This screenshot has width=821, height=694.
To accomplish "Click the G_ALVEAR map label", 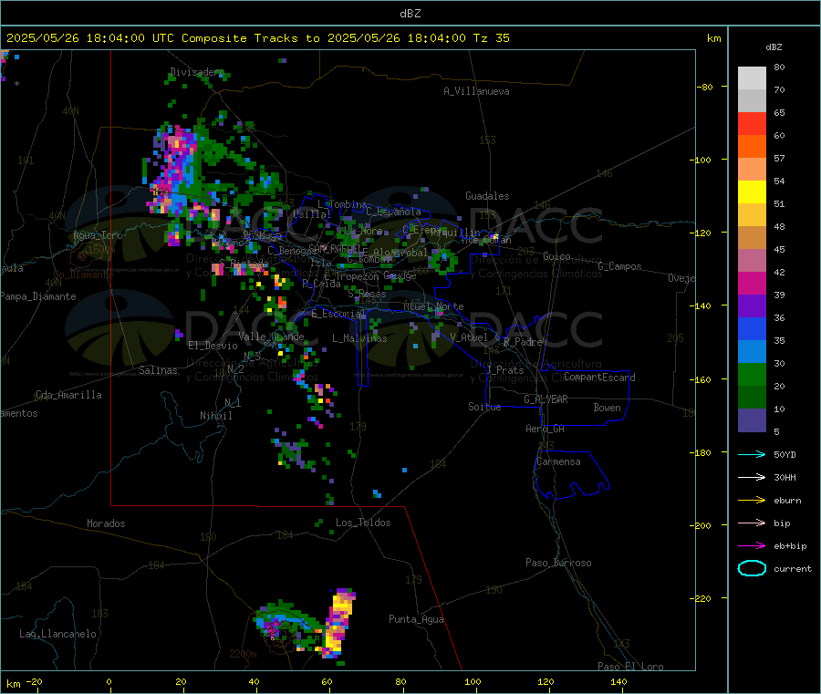I will [546, 399].
